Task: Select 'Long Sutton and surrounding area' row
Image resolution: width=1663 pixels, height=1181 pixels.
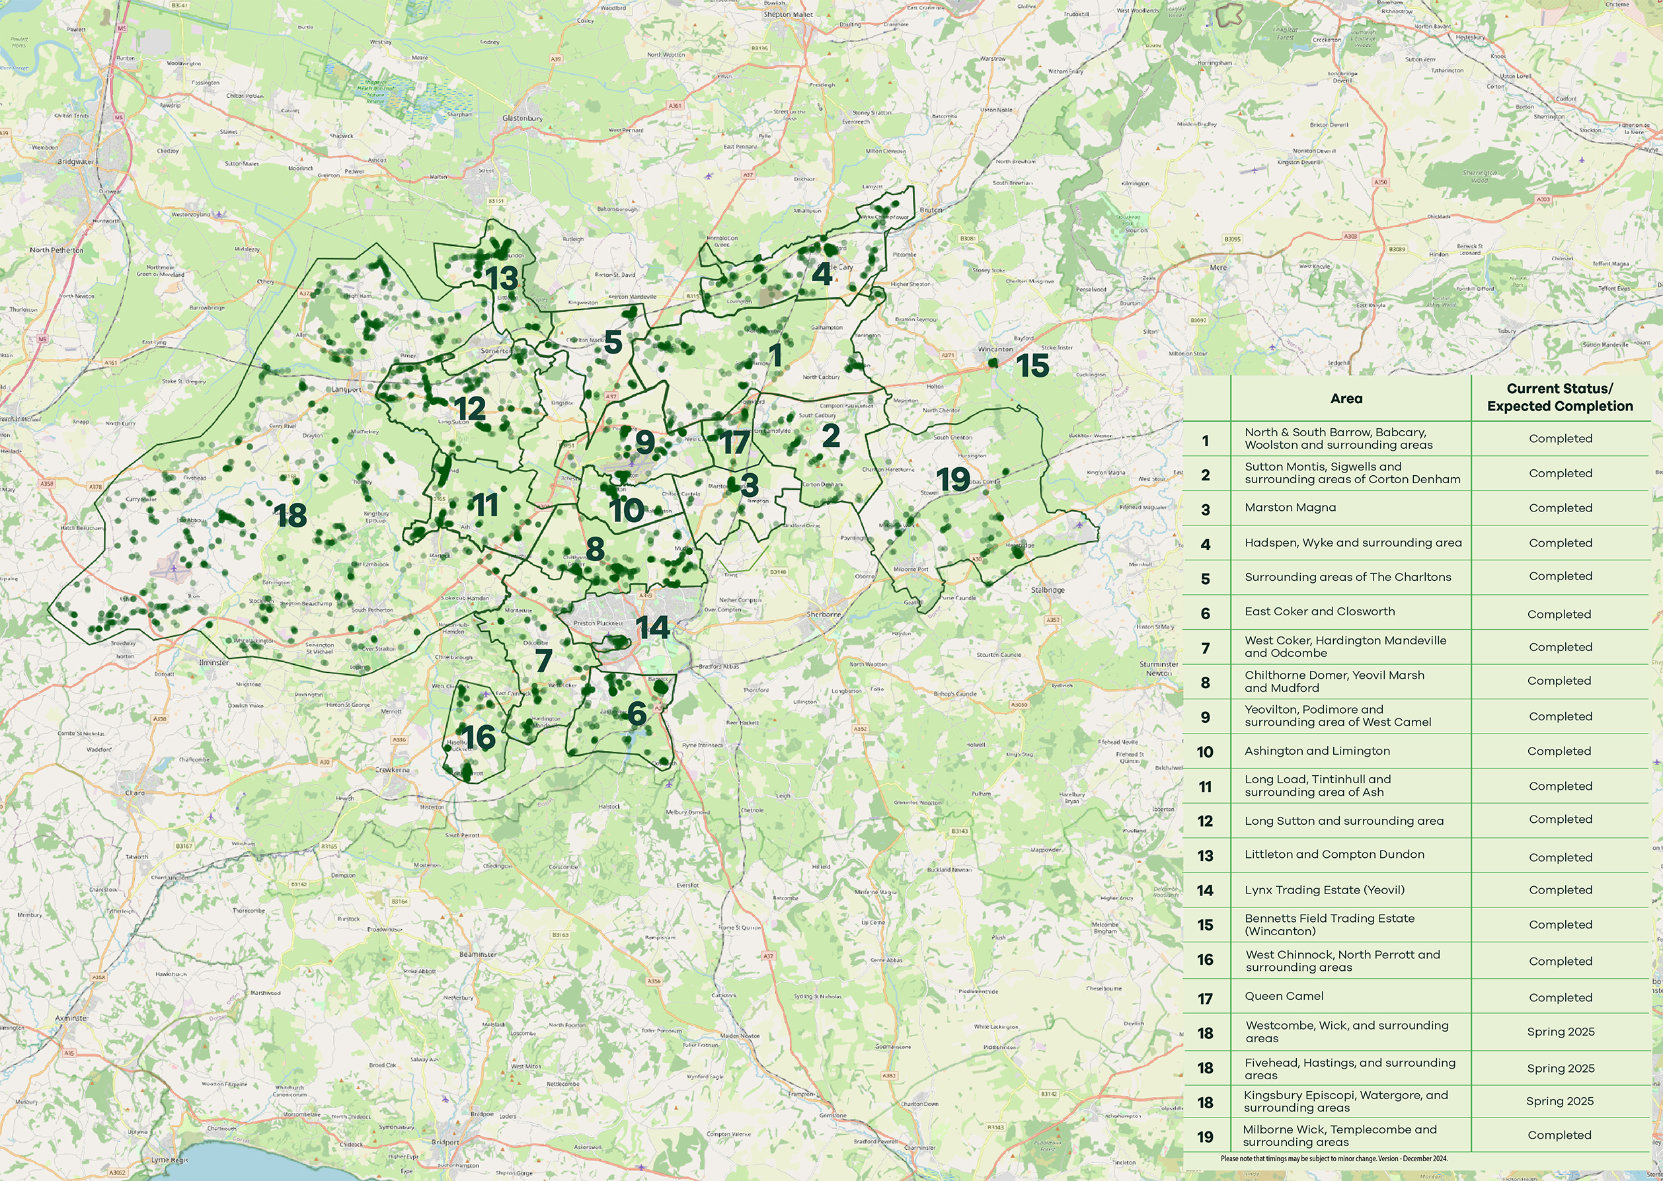Action: point(1416,821)
